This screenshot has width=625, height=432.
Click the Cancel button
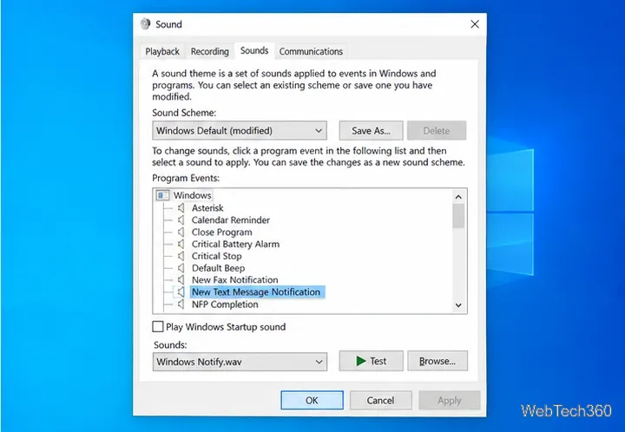pyautogui.click(x=381, y=400)
